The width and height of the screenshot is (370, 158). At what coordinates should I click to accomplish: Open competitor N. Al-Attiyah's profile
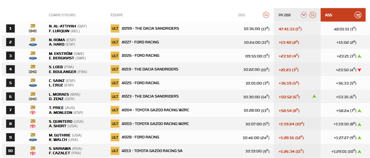62,26
